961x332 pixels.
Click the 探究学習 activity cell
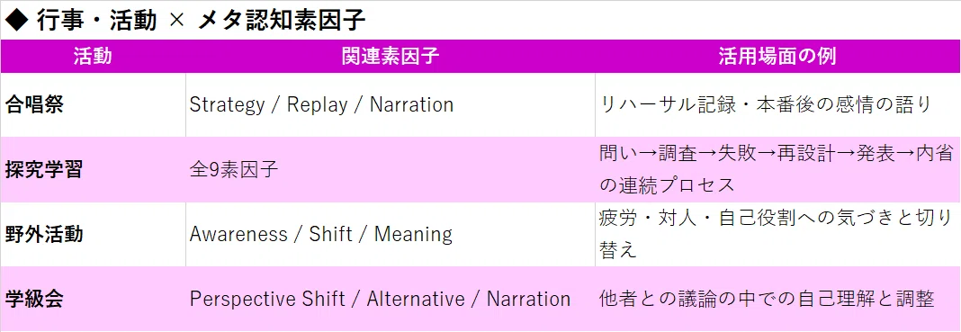(x=94, y=170)
